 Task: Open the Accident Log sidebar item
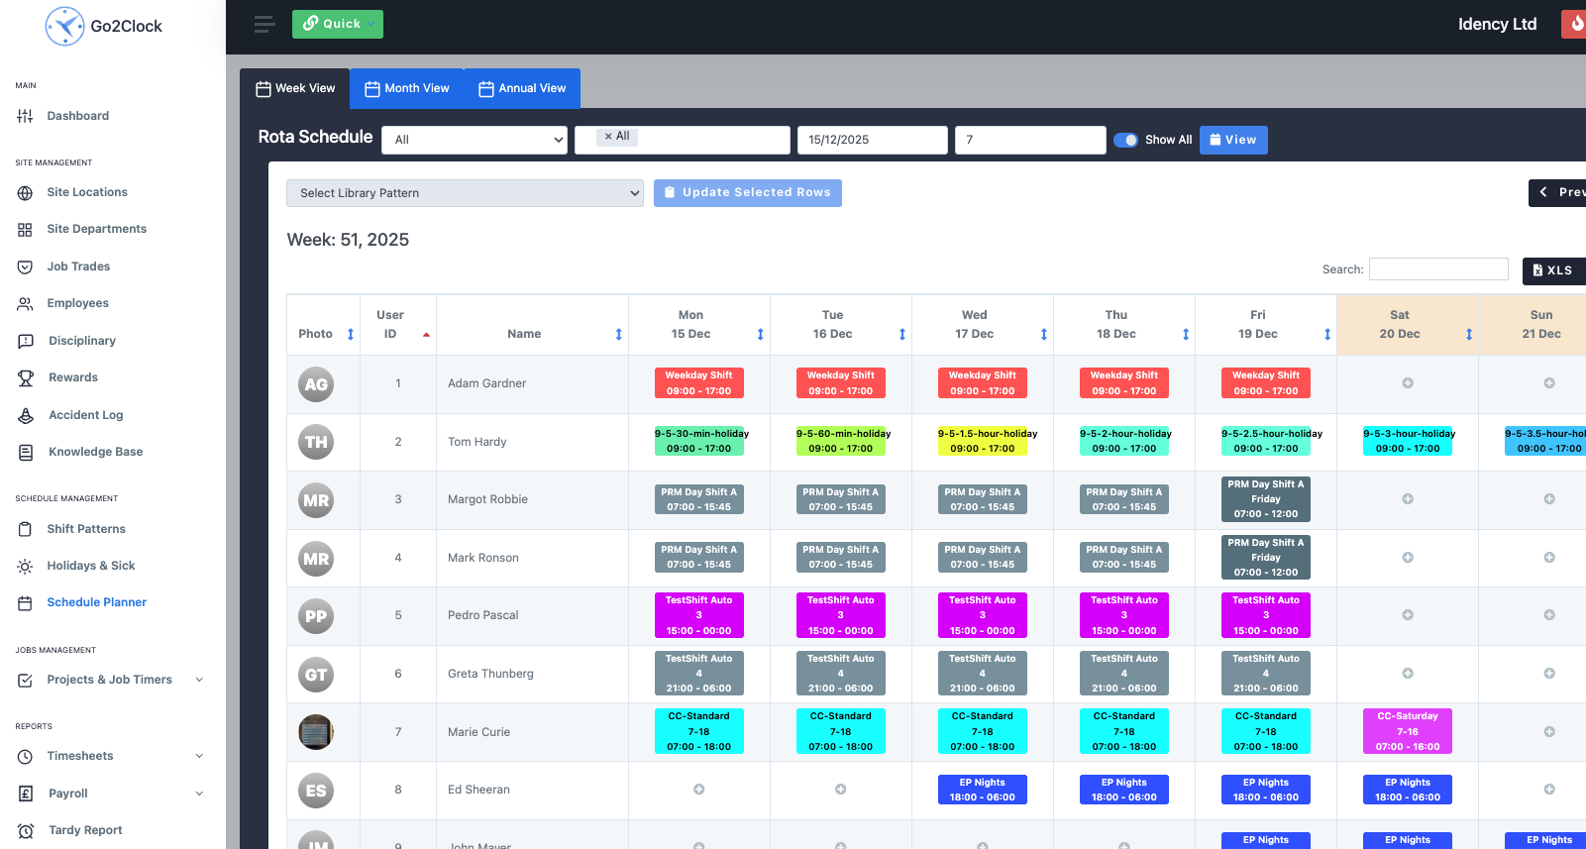85,415
